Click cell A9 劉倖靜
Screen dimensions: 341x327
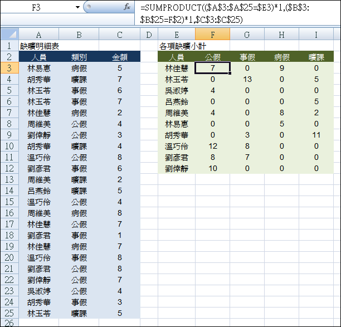(38, 135)
